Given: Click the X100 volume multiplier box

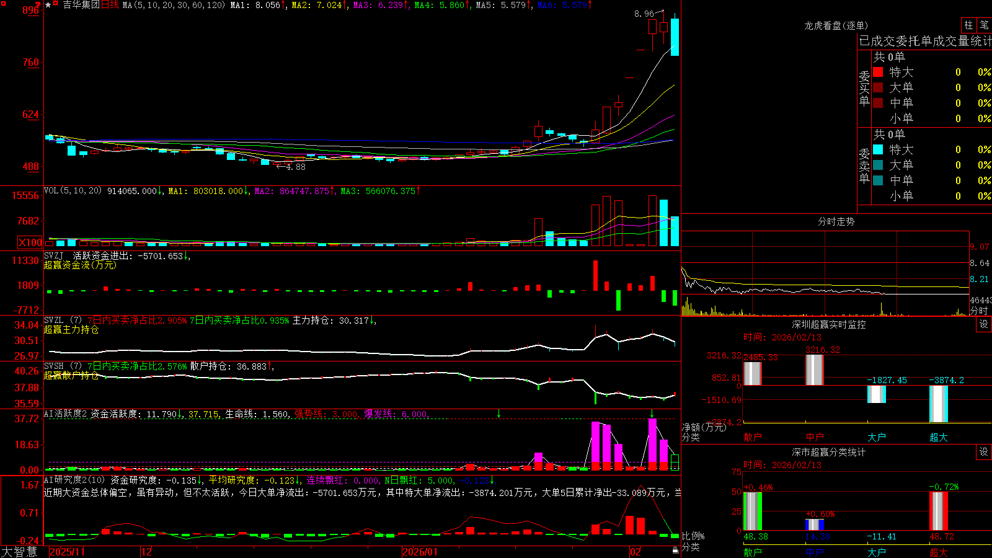Looking at the screenshot, I should pos(30,242).
